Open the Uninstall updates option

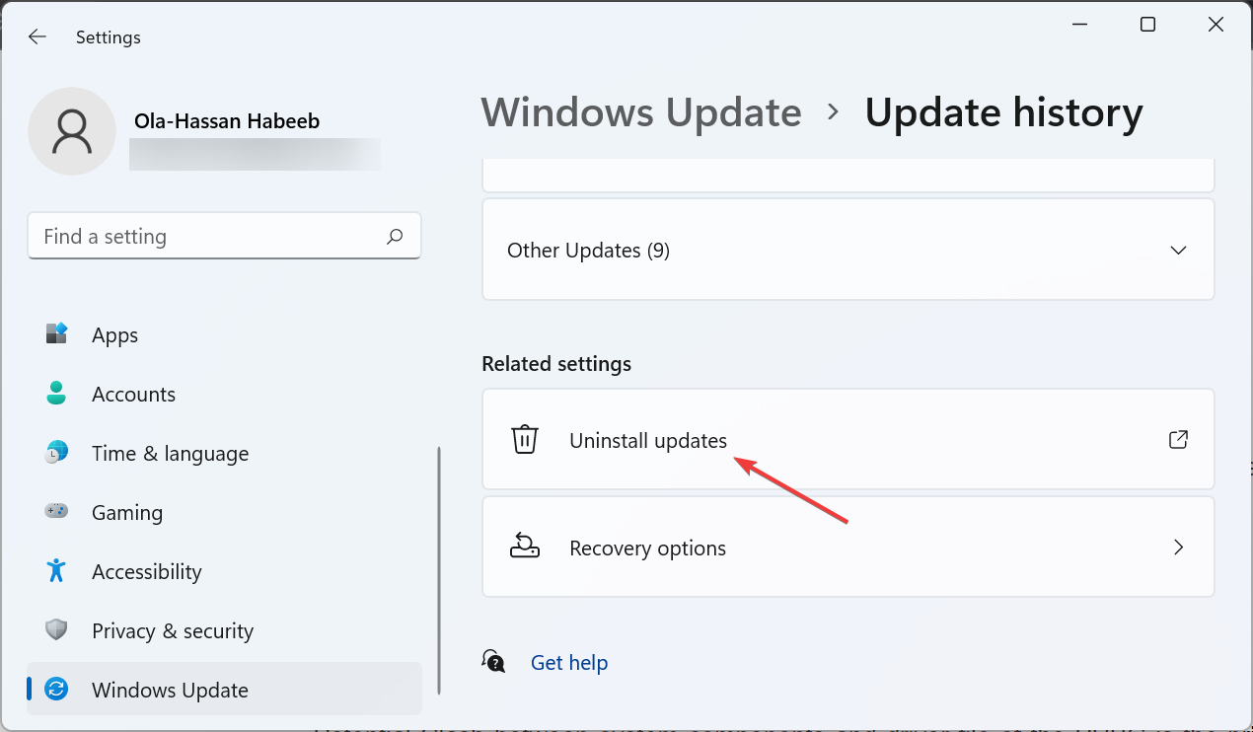[648, 440]
